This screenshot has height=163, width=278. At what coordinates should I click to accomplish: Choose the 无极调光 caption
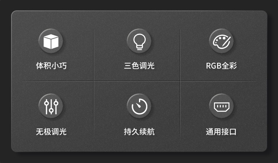[x=51, y=132]
